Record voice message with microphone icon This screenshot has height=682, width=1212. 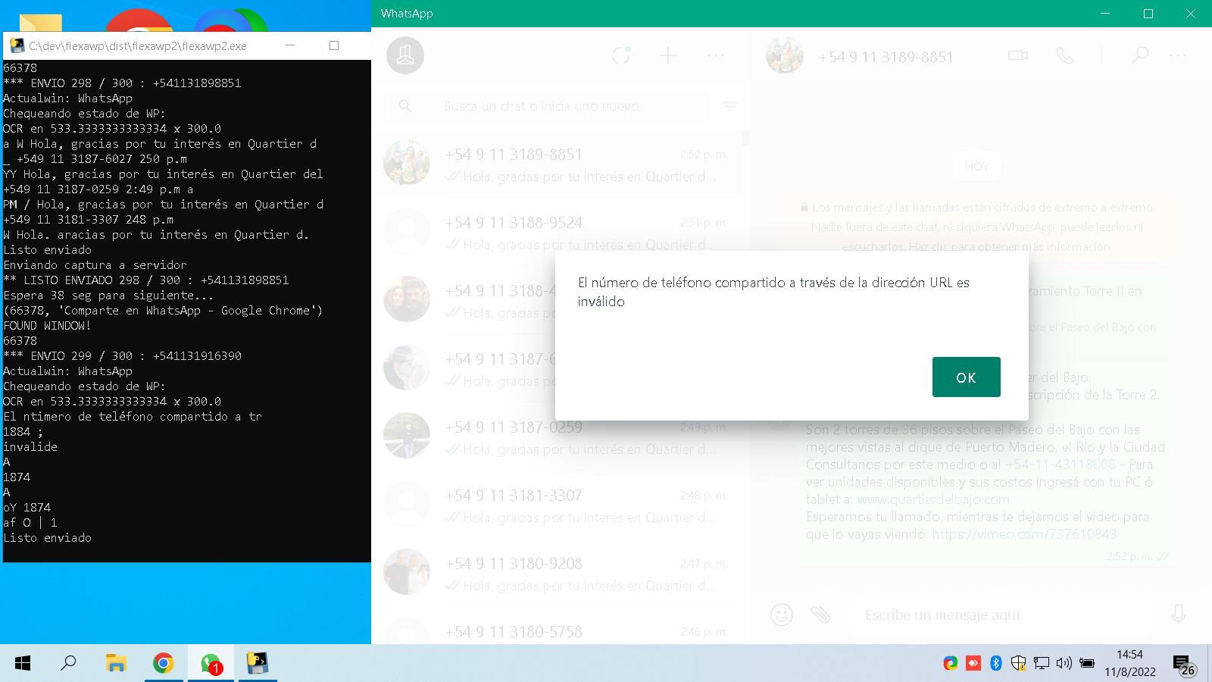[x=1179, y=614]
